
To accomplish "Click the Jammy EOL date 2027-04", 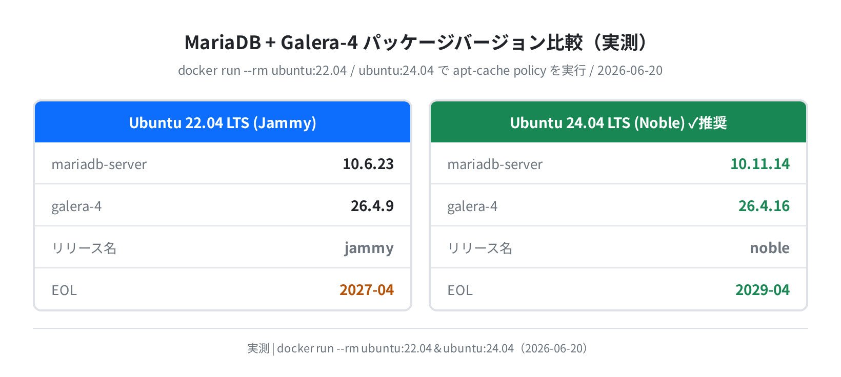I will pos(367,290).
